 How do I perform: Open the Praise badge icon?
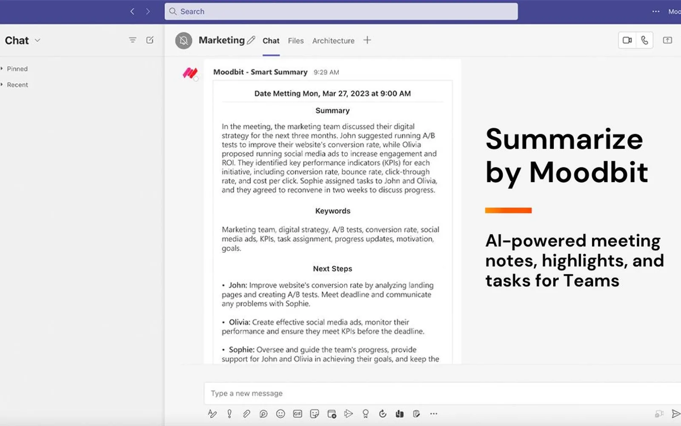coord(366,414)
